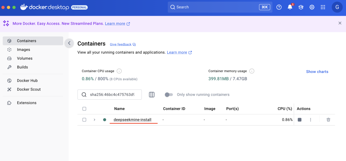Go to Images in sidebar

point(33,50)
